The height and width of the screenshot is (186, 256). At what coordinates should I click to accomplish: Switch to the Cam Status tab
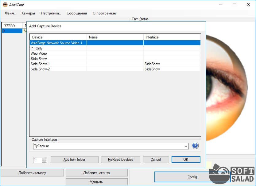[x=140, y=19]
